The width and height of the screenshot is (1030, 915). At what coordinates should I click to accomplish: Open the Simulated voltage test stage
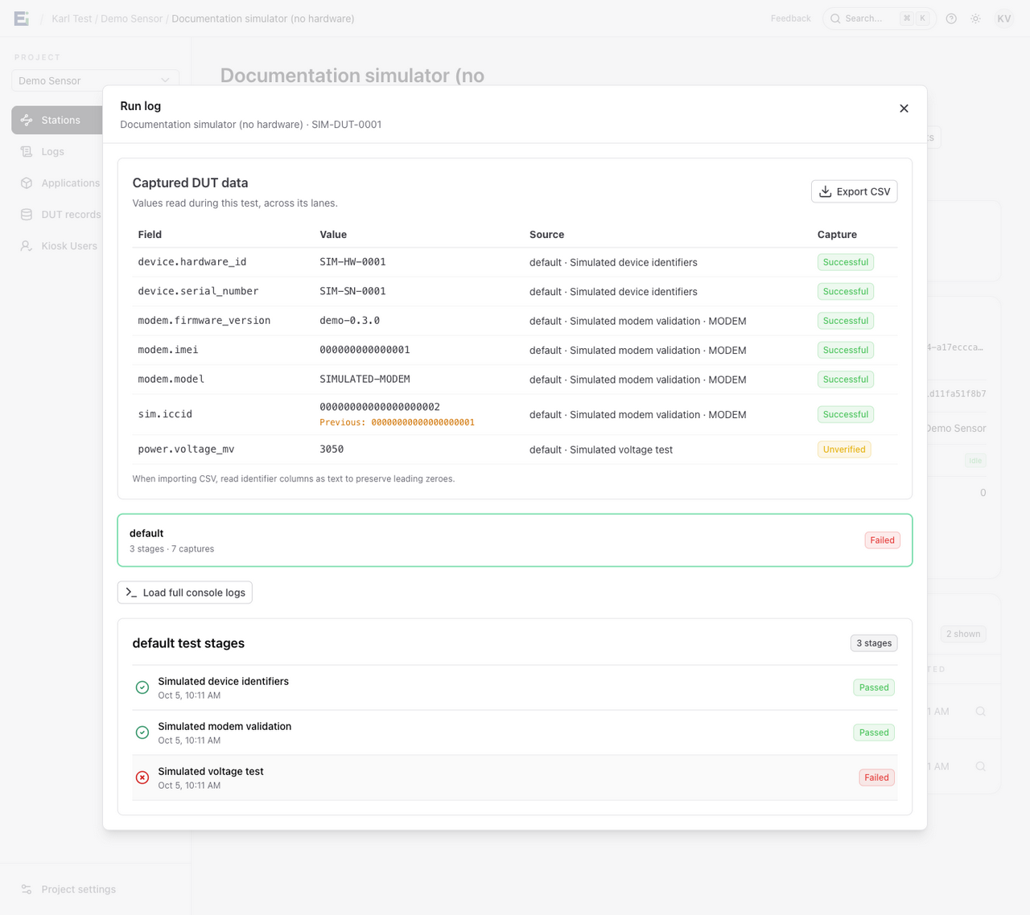click(515, 778)
